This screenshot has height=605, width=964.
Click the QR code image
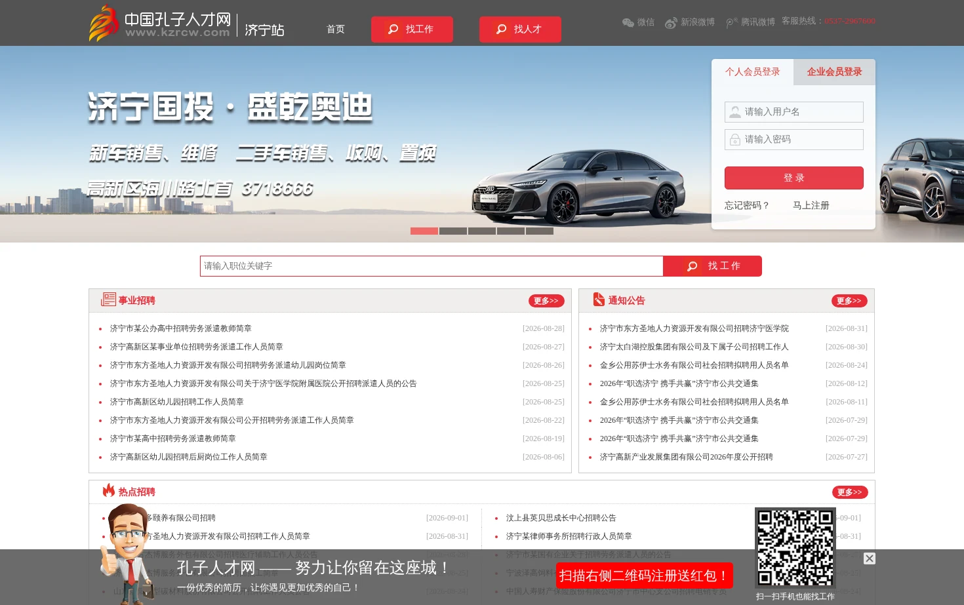(795, 548)
